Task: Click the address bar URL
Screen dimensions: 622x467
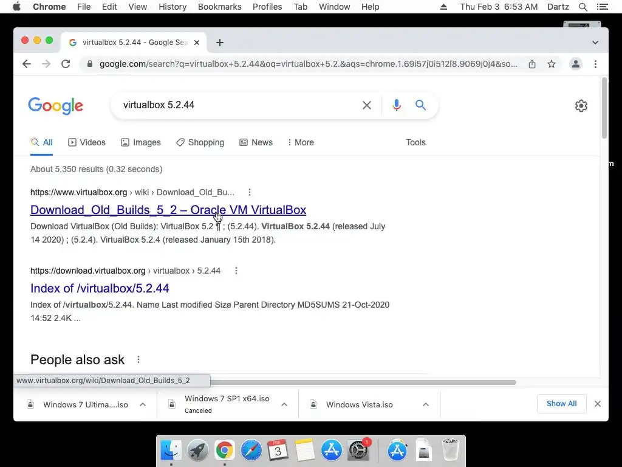Action: (308, 64)
